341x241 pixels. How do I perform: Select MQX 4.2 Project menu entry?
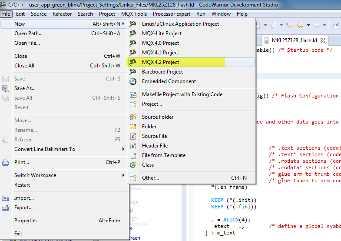(191, 62)
